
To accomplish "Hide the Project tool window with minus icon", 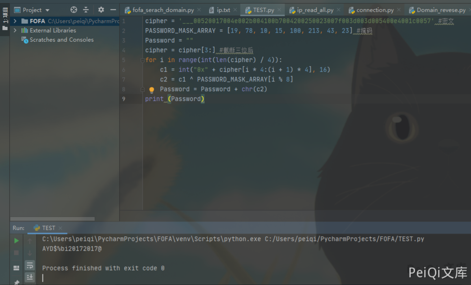I will click(113, 10).
